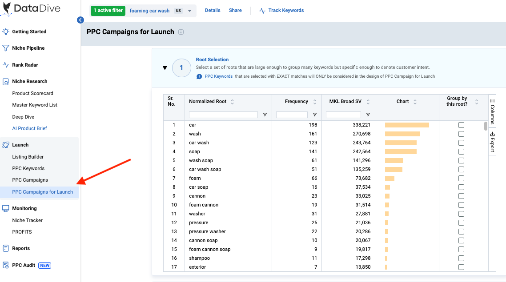Open the MKL Broad SV filter menu icon
The height and width of the screenshot is (282, 506).
click(x=368, y=115)
